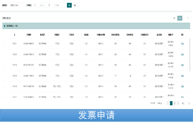Click the teal search button
This screenshot has height=122, width=193.
pos(69,5)
